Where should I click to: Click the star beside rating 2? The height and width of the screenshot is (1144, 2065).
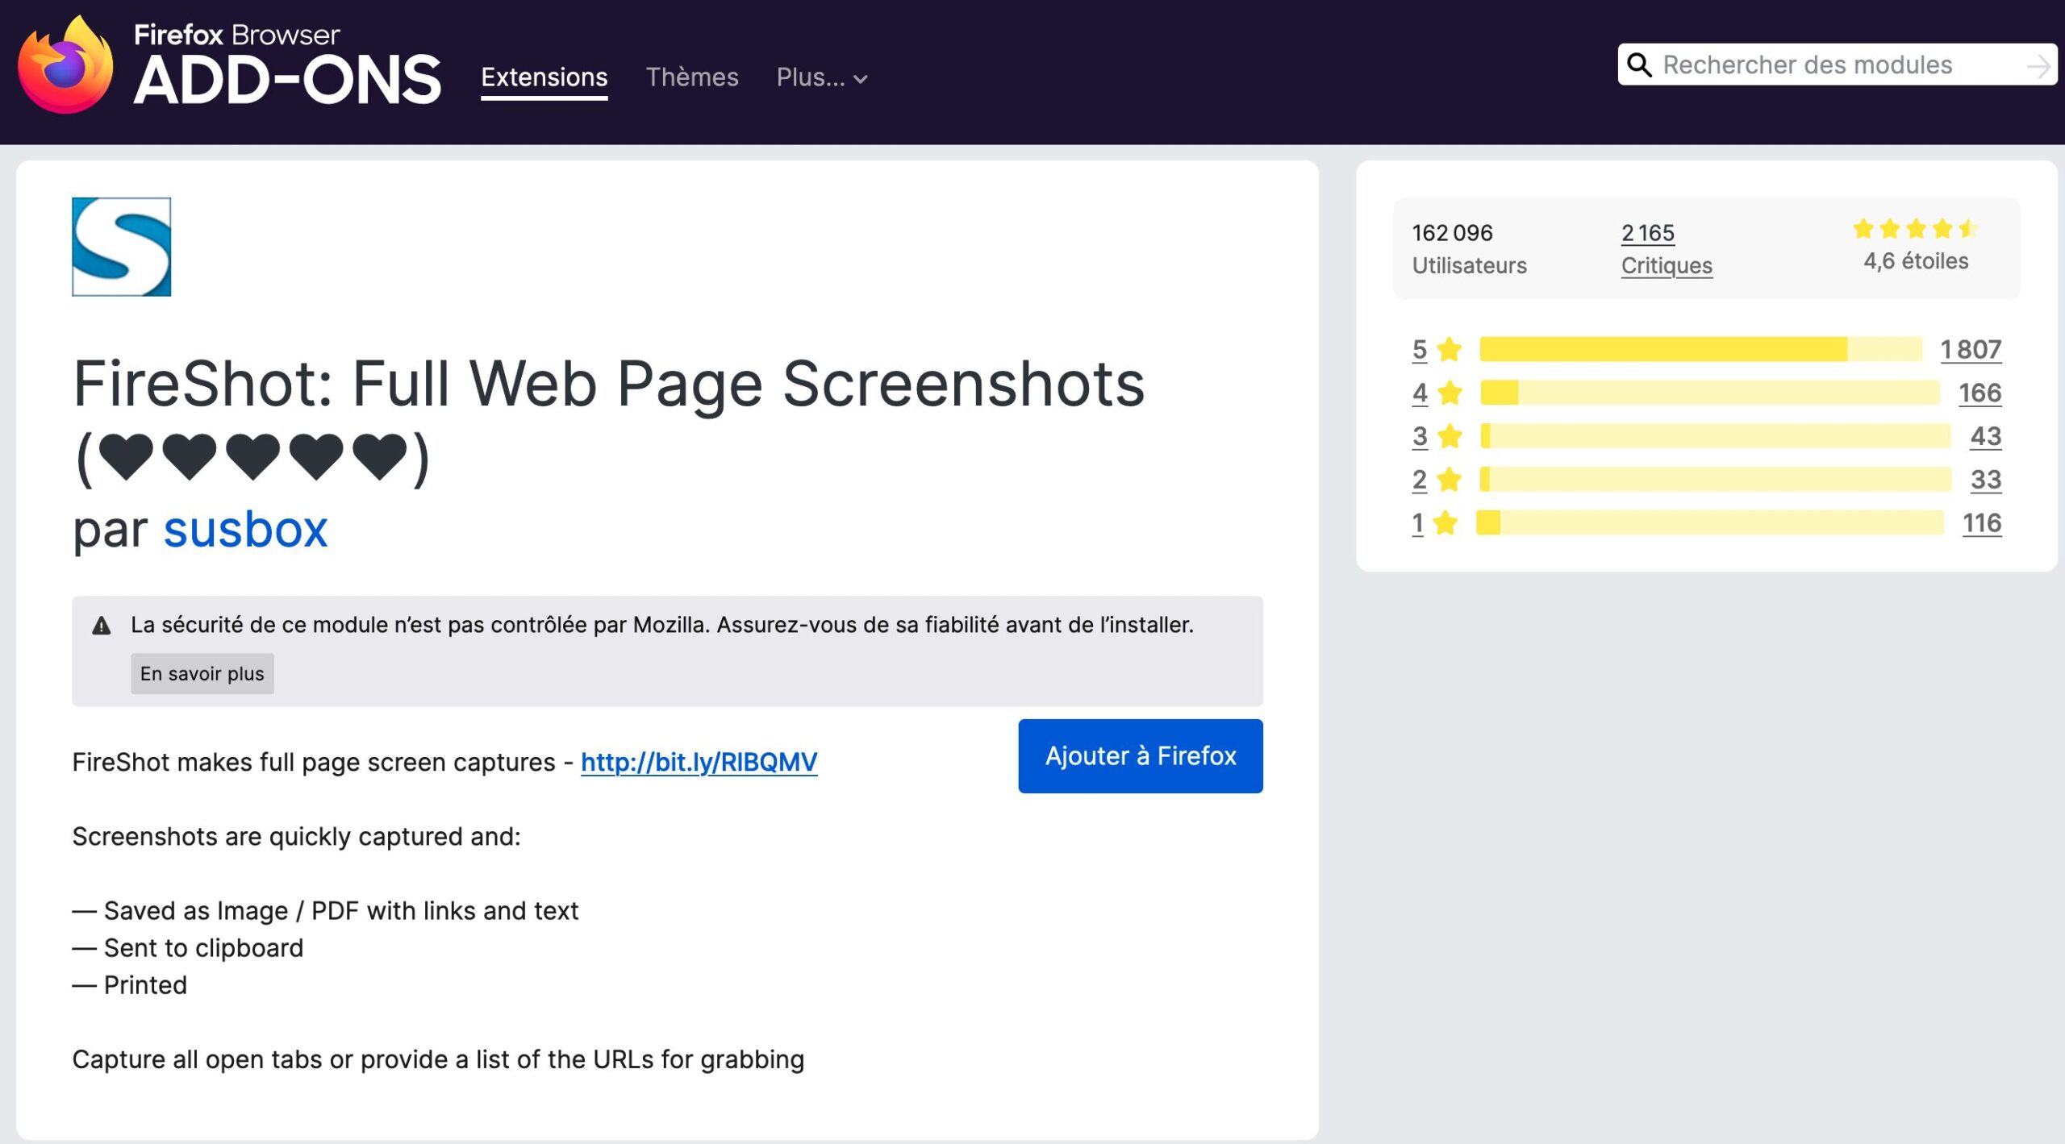tap(1450, 480)
